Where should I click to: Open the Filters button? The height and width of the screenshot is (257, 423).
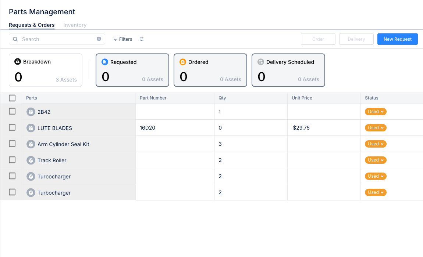click(x=122, y=39)
